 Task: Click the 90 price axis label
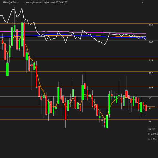coord(150,108)
